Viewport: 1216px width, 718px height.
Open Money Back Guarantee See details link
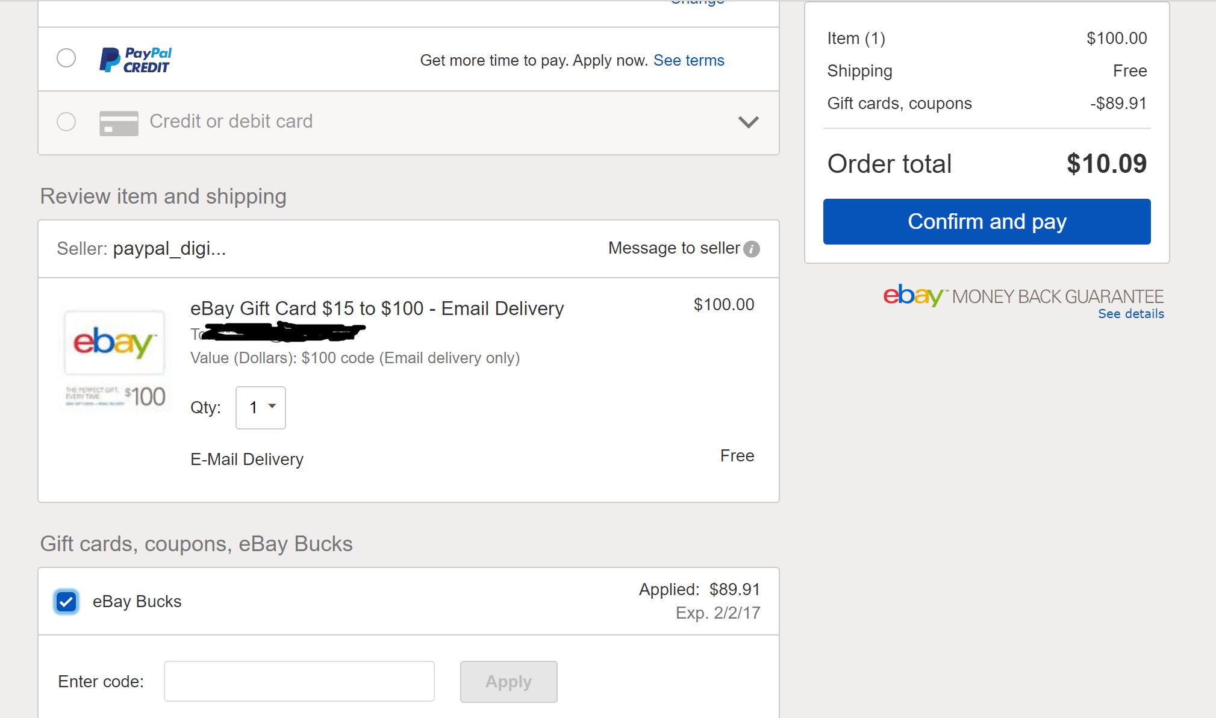click(x=1131, y=314)
